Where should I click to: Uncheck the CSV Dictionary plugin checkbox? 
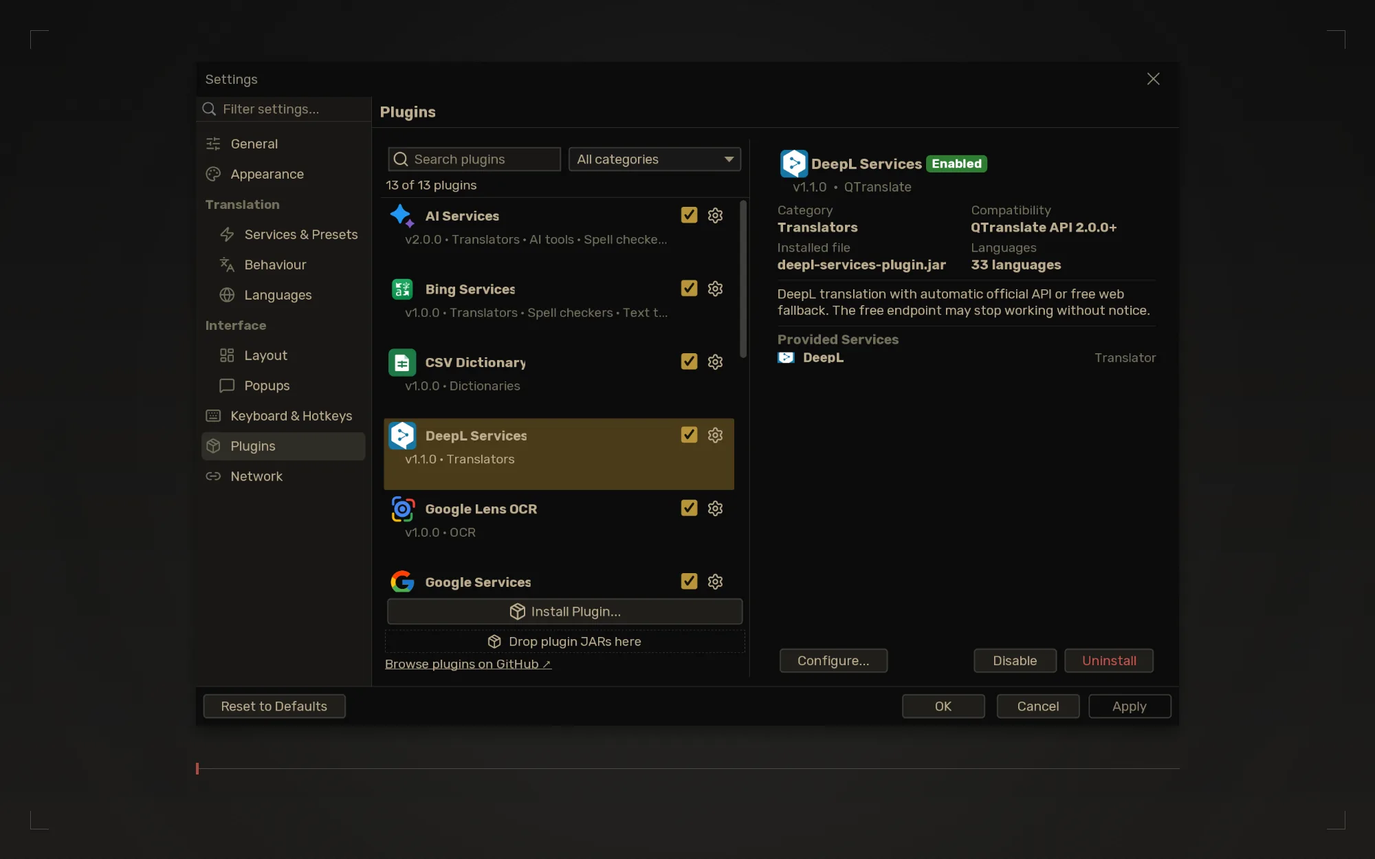click(689, 361)
